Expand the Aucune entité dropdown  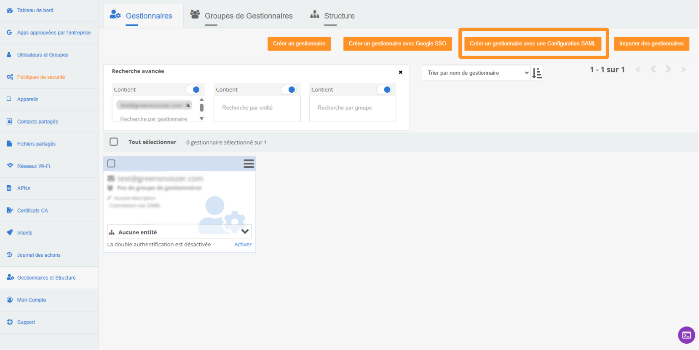tap(245, 232)
